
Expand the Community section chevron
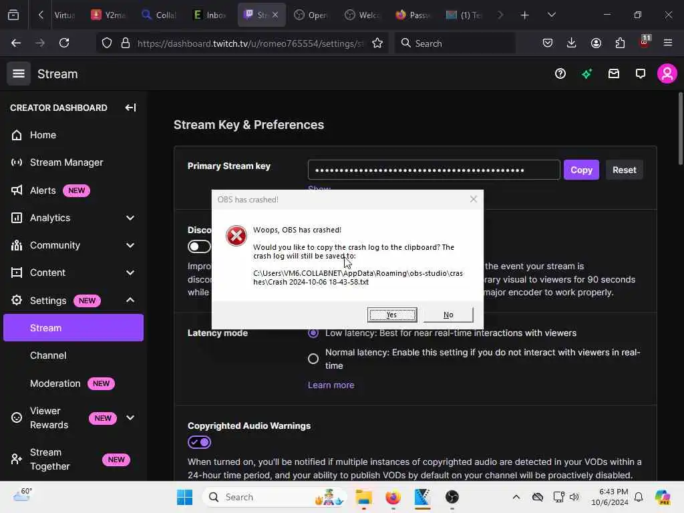point(130,245)
